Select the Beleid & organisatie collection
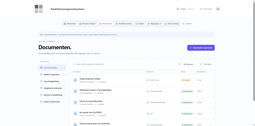255x126 pixels. point(52,75)
